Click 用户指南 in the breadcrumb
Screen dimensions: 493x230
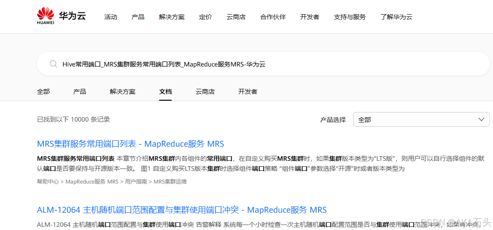coord(136,182)
